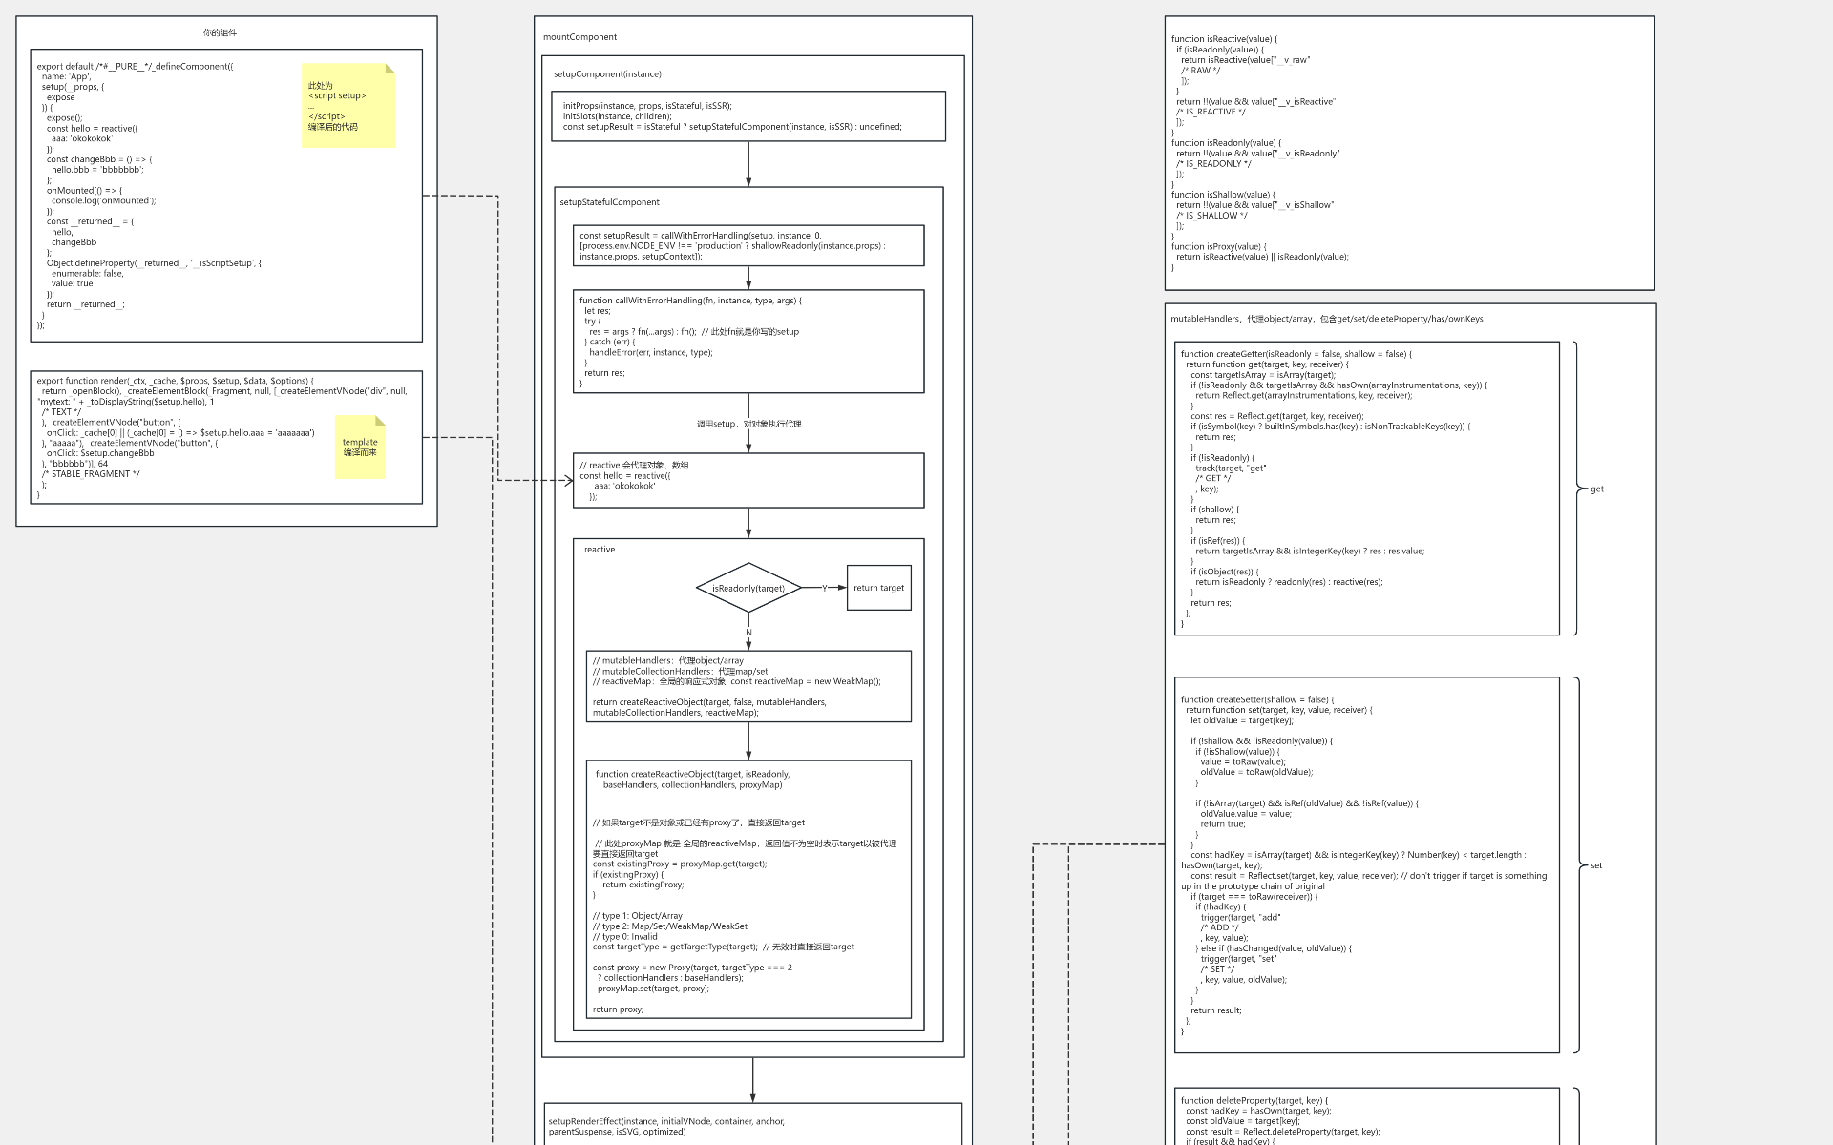Click the yellow script setup sticky note

348,106
